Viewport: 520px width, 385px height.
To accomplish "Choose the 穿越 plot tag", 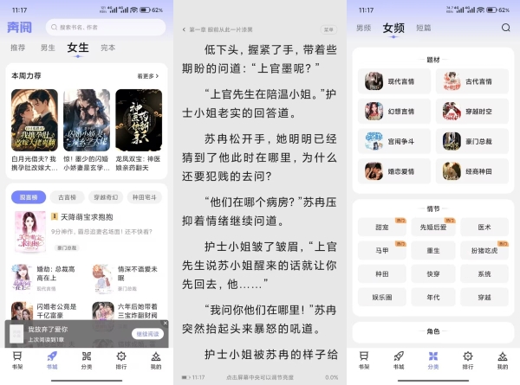I will [484, 298].
